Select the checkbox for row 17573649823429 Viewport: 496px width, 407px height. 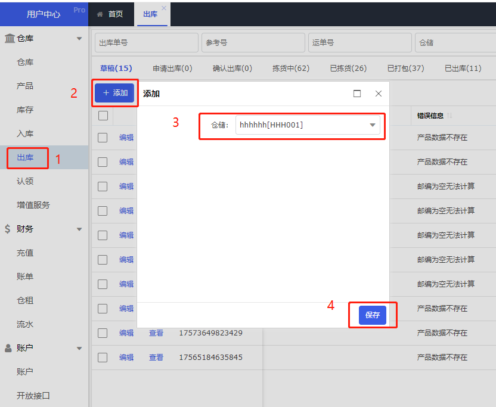coord(103,333)
